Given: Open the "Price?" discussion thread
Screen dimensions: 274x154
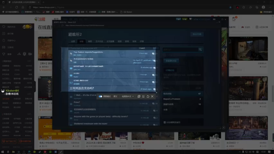Looking at the screenshot, I should coord(77,102).
